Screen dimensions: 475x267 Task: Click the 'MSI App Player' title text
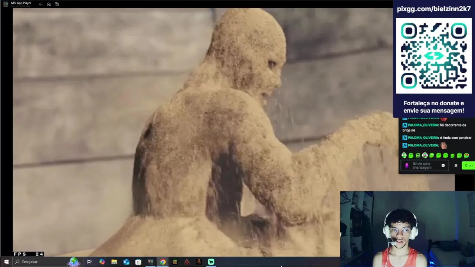pyautogui.click(x=21, y=3)
